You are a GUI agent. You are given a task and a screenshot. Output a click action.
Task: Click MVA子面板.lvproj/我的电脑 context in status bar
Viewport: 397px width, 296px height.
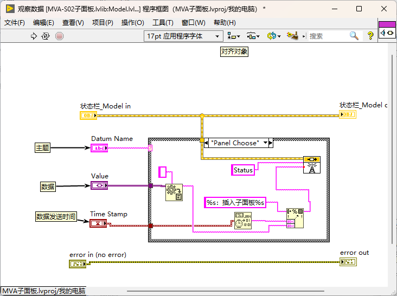click(43, 291)
